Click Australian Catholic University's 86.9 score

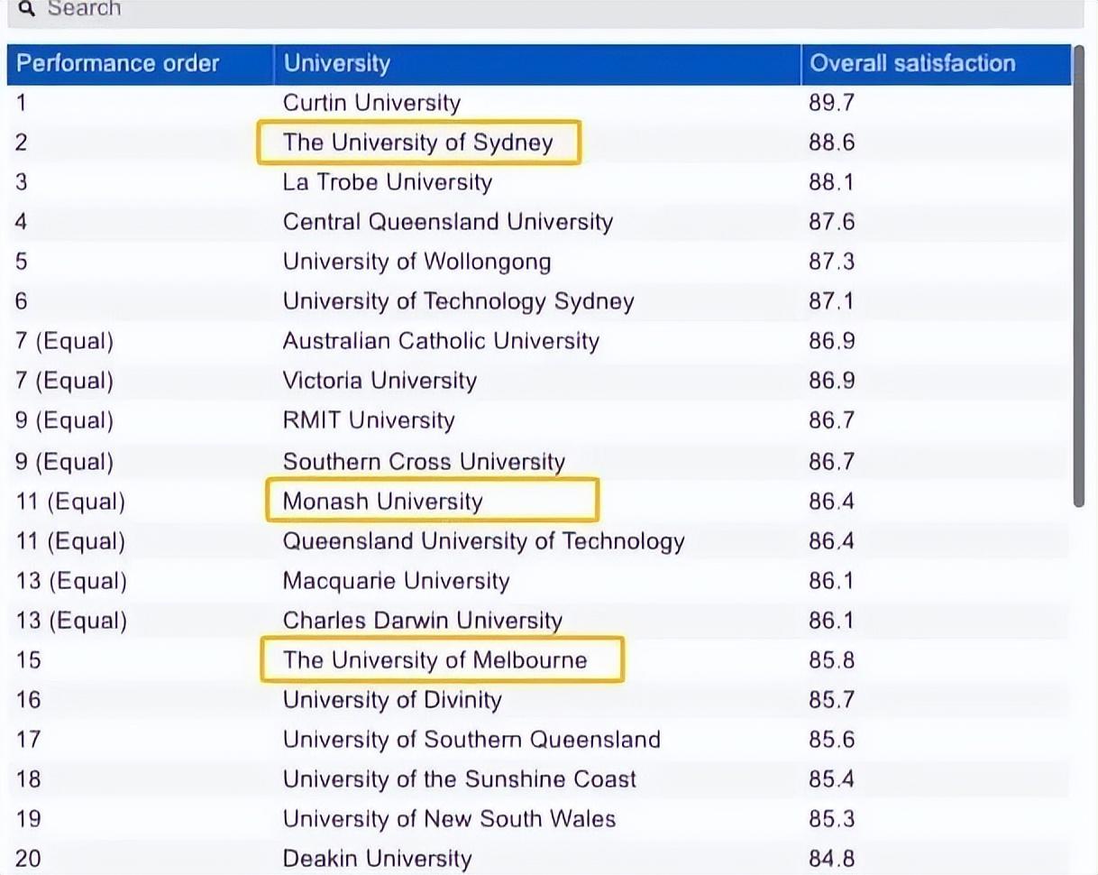[831, 341]
